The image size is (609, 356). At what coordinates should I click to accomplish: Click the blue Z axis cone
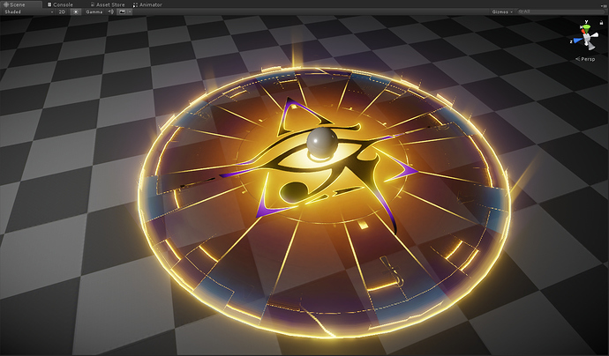pos(577,41)
